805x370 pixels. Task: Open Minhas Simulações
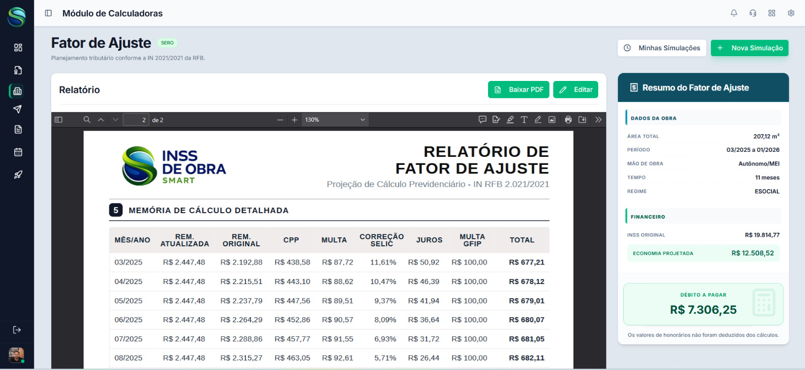pos(662,48)
